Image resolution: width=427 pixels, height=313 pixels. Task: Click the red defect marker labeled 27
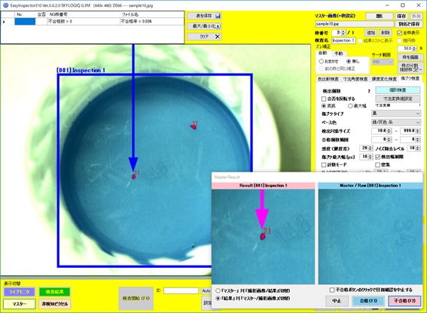194,127
